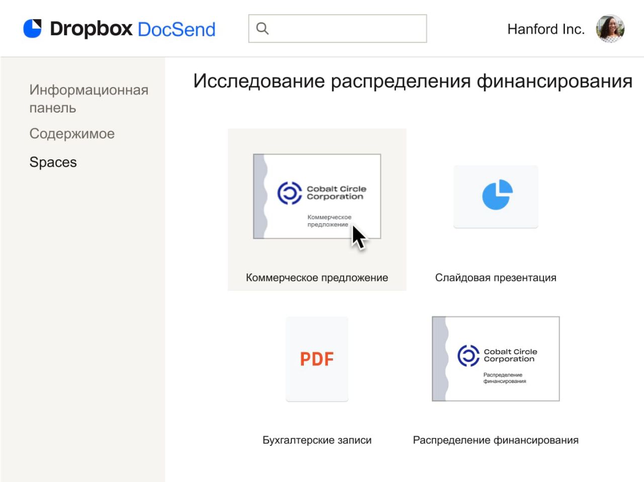Click the red PDF document icon
Image resolution: width=644 pixels, height=482 pixels.
point(316,358)
